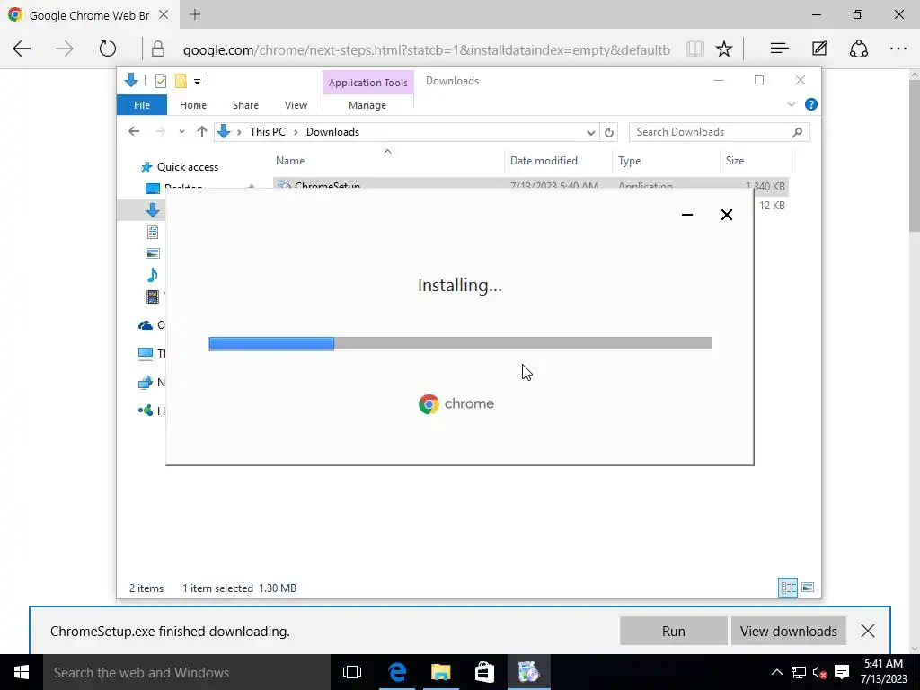This screenshot has width=920, height=690.
Task: Select Documents icon in navigation pane
Action: point(153,232)
